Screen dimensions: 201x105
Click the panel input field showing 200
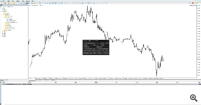[98, 45]
